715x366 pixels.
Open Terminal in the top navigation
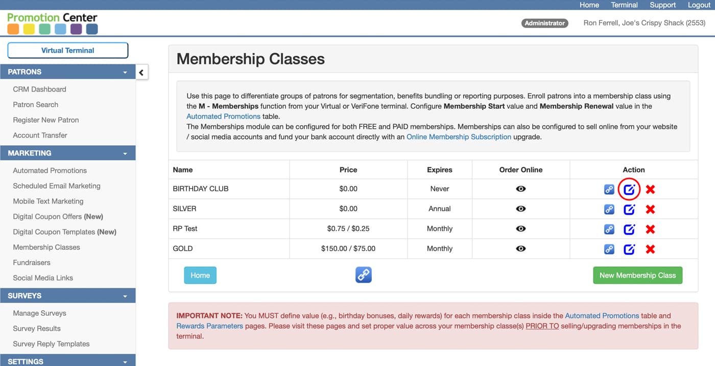pyautogui.click(x=624, y=5)
